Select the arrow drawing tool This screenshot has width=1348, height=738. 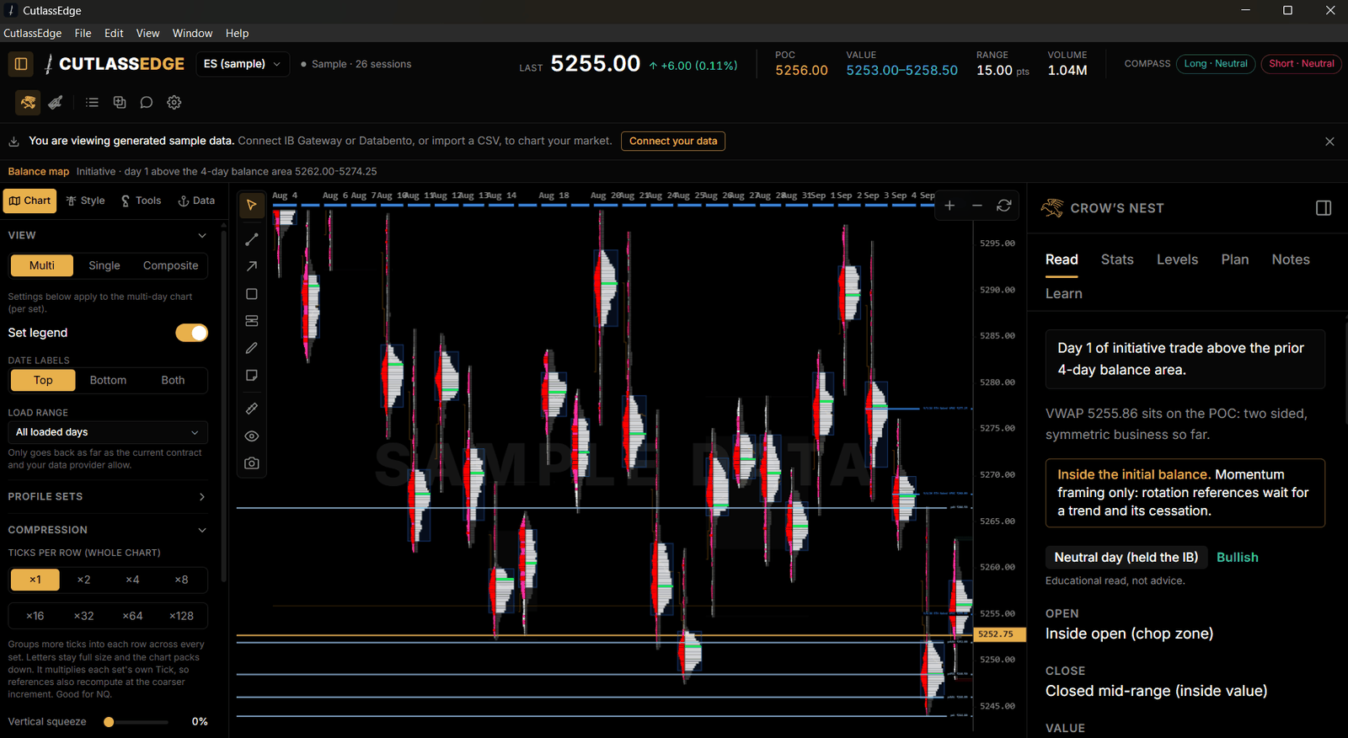(x=251, y=266)
